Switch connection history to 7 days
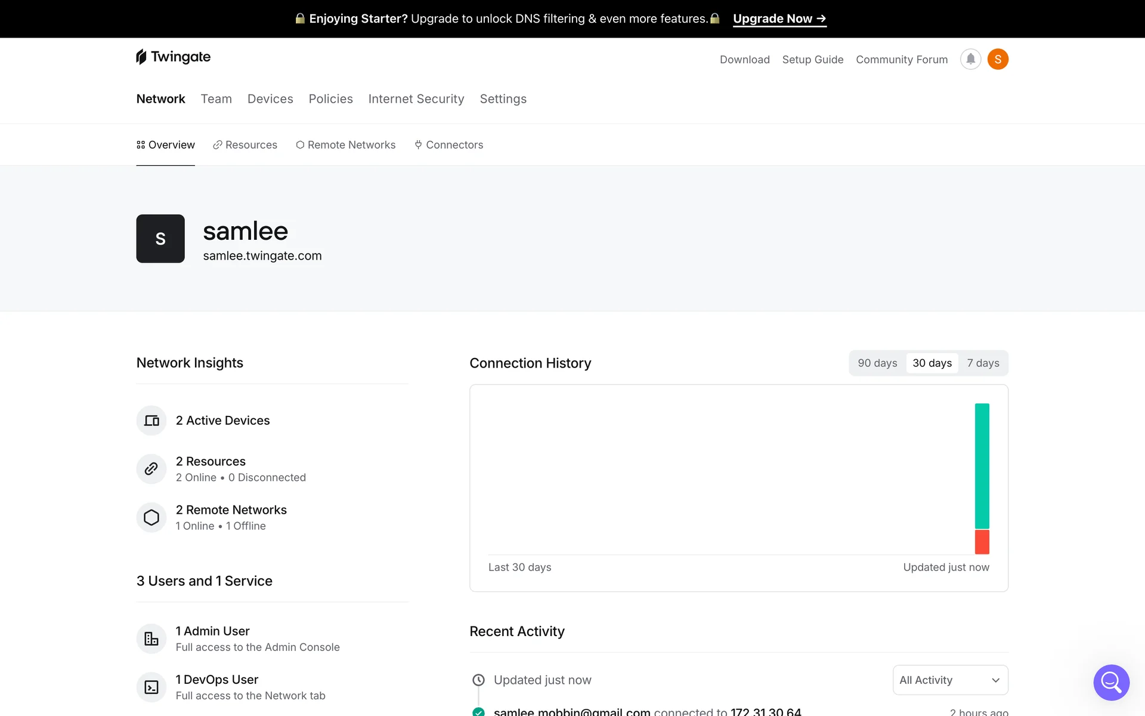 click(x=983, y=363)
